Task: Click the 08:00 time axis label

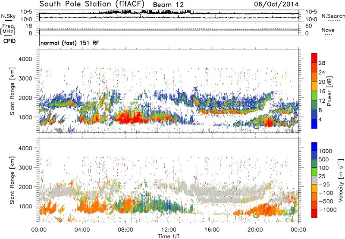Action: [x=125, y=230]
